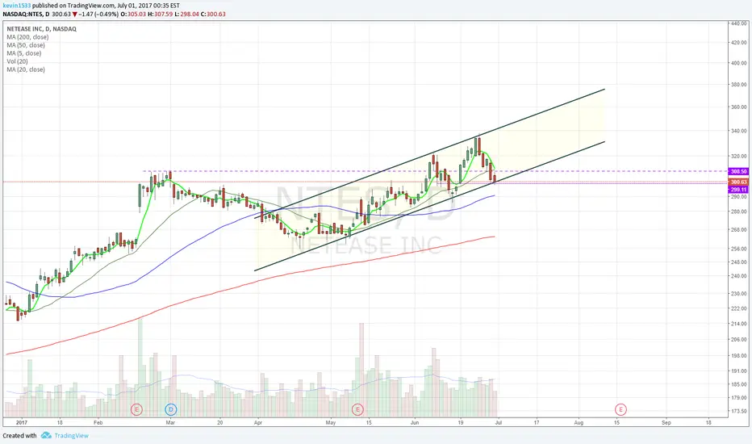Click the 173.50 price axis label
Viewport: 752px width, 444px height.
point(738,412)
